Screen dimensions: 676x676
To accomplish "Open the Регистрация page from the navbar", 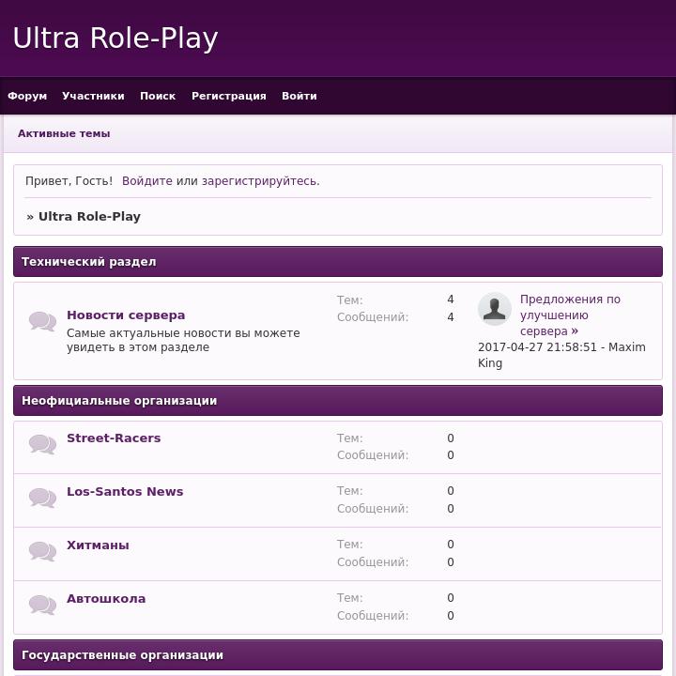I will tap(228, 96).
